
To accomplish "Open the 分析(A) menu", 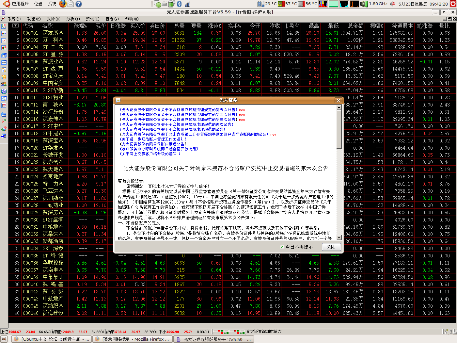I will pyautogui.click(x=73, y=19).
